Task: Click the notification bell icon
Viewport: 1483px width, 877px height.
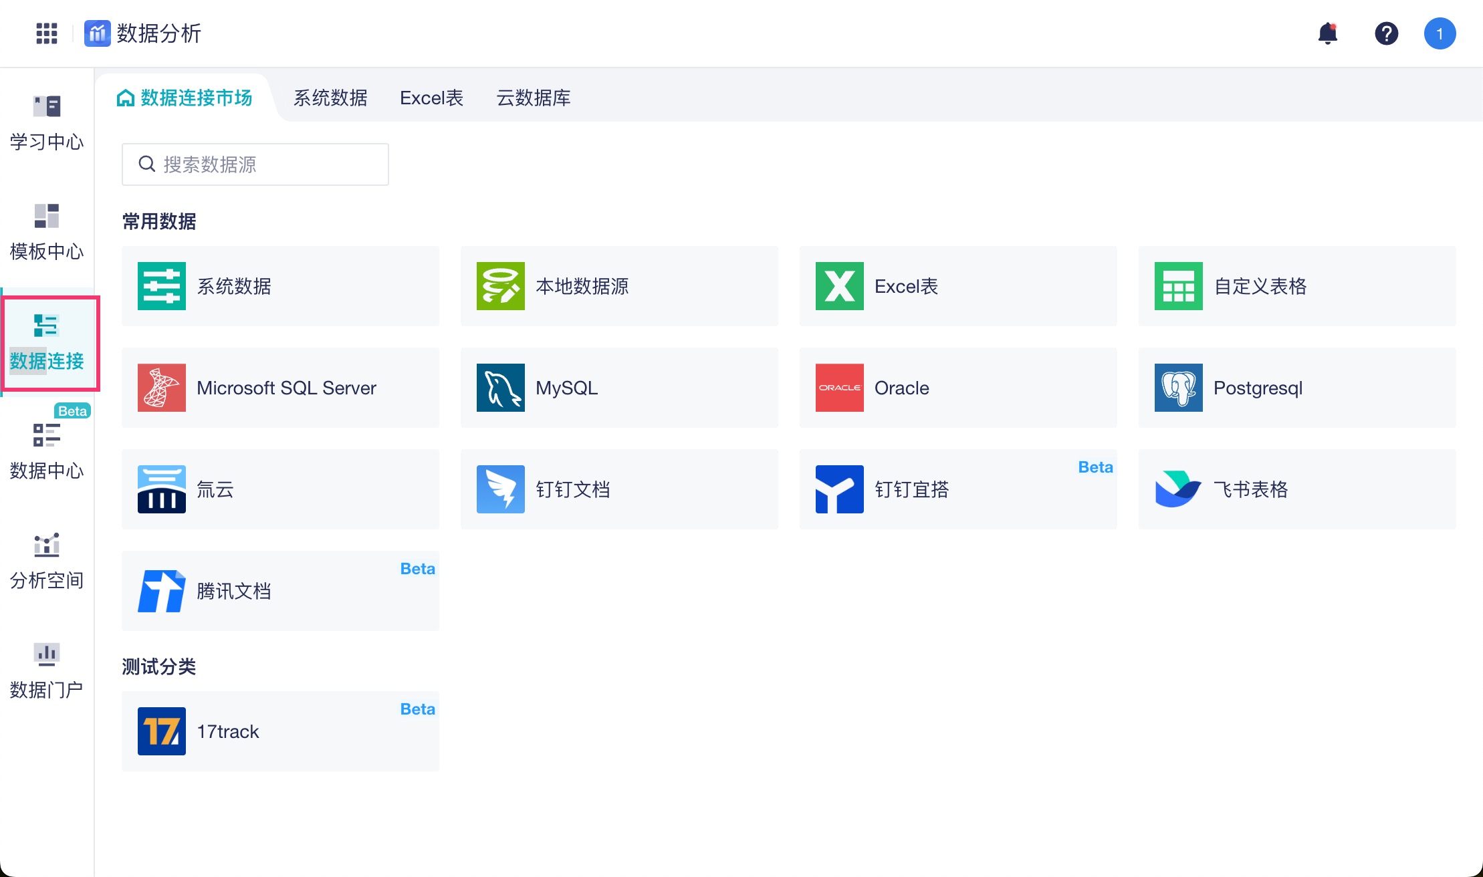Action: click(x=1327, y=33)
